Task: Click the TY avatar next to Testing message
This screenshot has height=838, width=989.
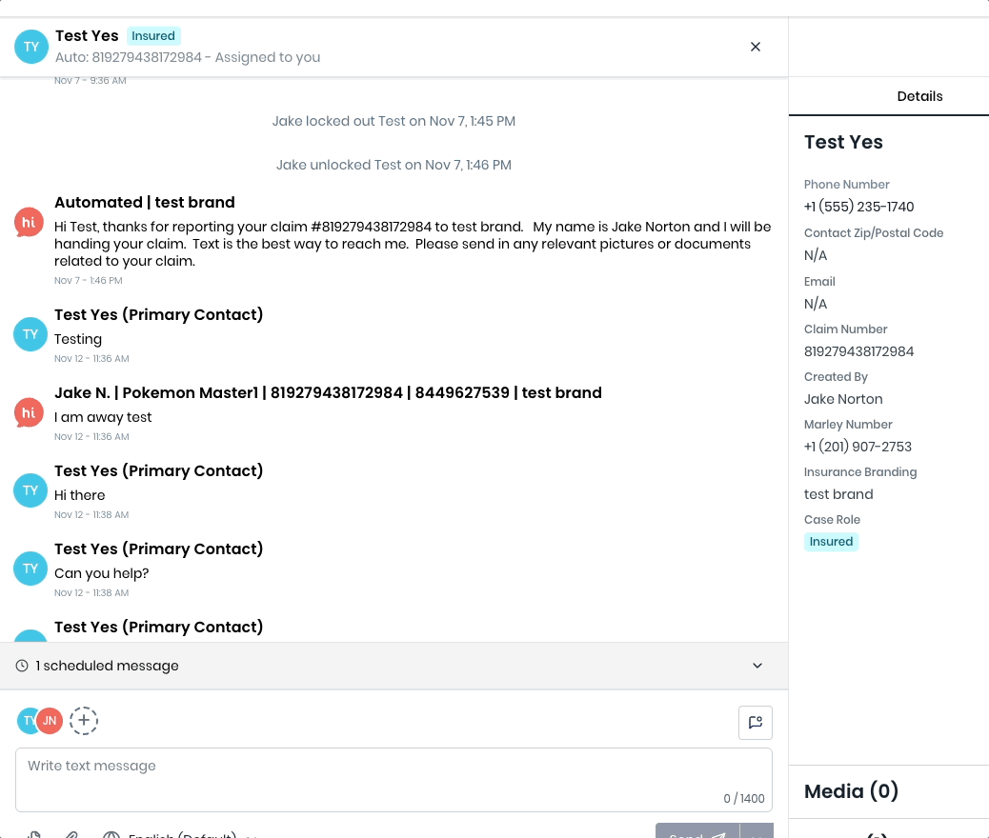Action: click(30, 334)
